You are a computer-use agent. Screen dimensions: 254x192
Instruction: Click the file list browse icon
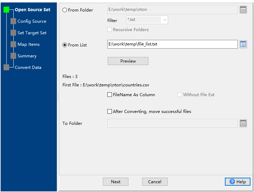point(243,44)
